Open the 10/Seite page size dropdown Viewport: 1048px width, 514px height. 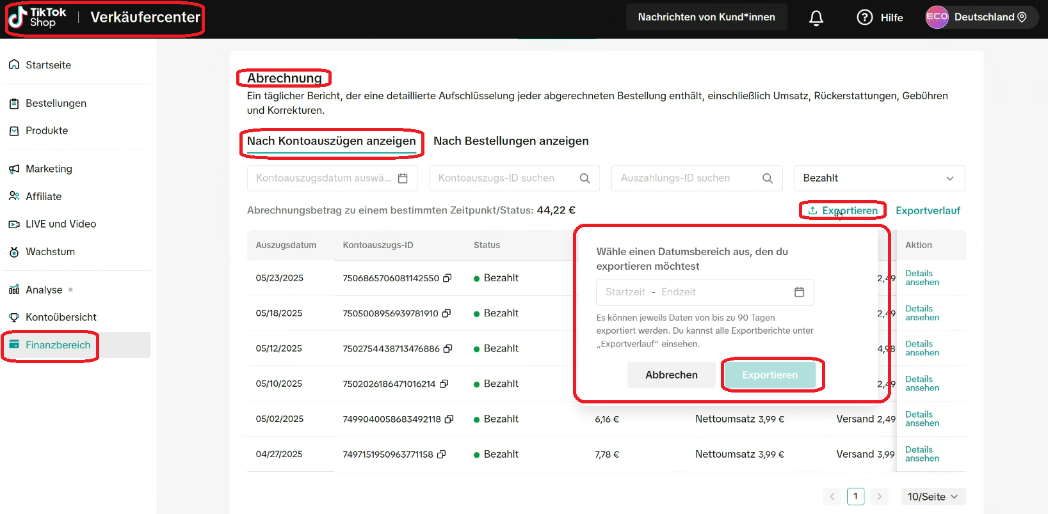pos(933,497)
